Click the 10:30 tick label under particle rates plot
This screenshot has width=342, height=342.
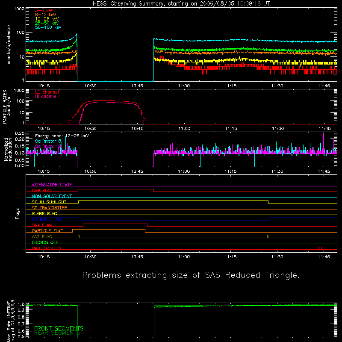point(90,129)
